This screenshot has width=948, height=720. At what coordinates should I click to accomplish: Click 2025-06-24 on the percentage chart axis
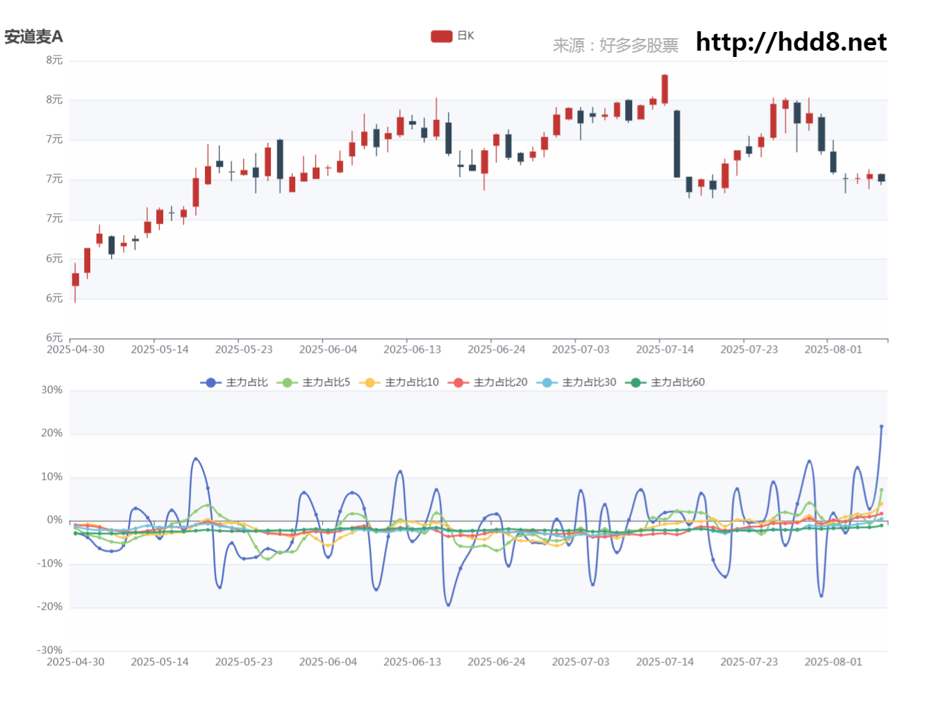tap(497, 662)
